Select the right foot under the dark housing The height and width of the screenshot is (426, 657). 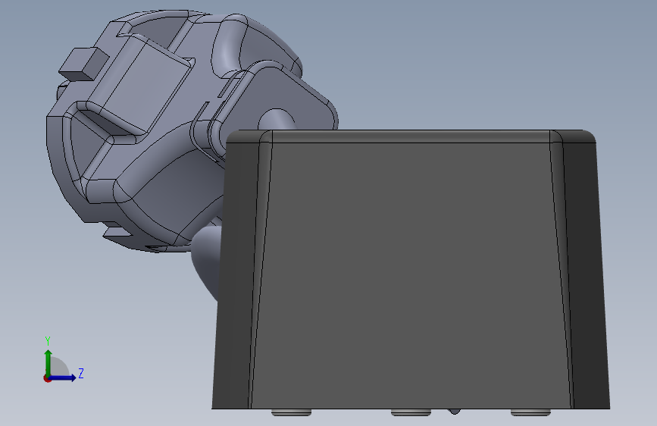530,412
